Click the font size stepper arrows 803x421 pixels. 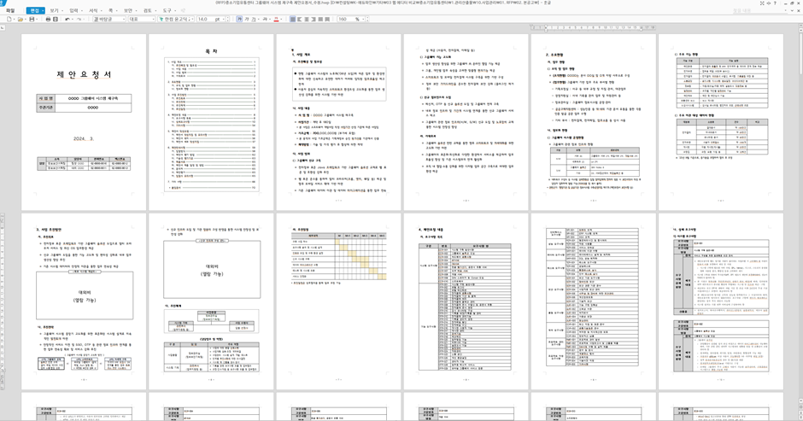228,19
